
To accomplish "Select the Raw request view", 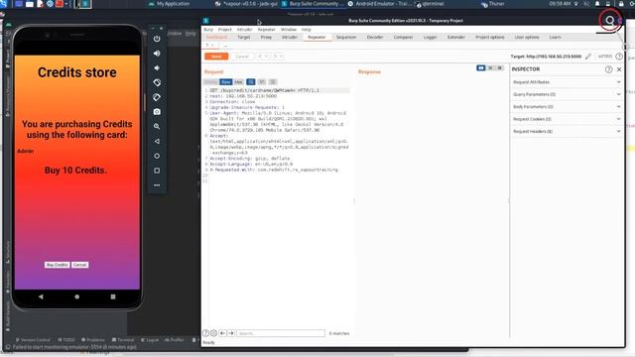I will (x=226, y=81).
